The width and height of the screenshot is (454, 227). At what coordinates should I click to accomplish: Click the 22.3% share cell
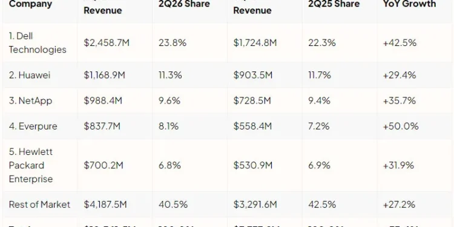coord(321,43)
